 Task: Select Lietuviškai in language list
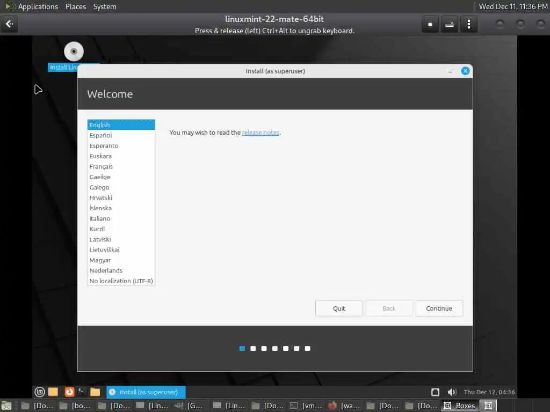pos(121,250)
